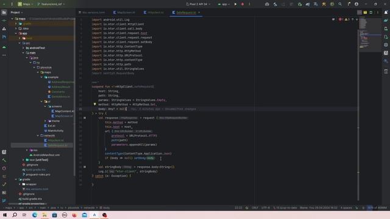Switch to the HttpClient.kt editor tab

[154, 12]
